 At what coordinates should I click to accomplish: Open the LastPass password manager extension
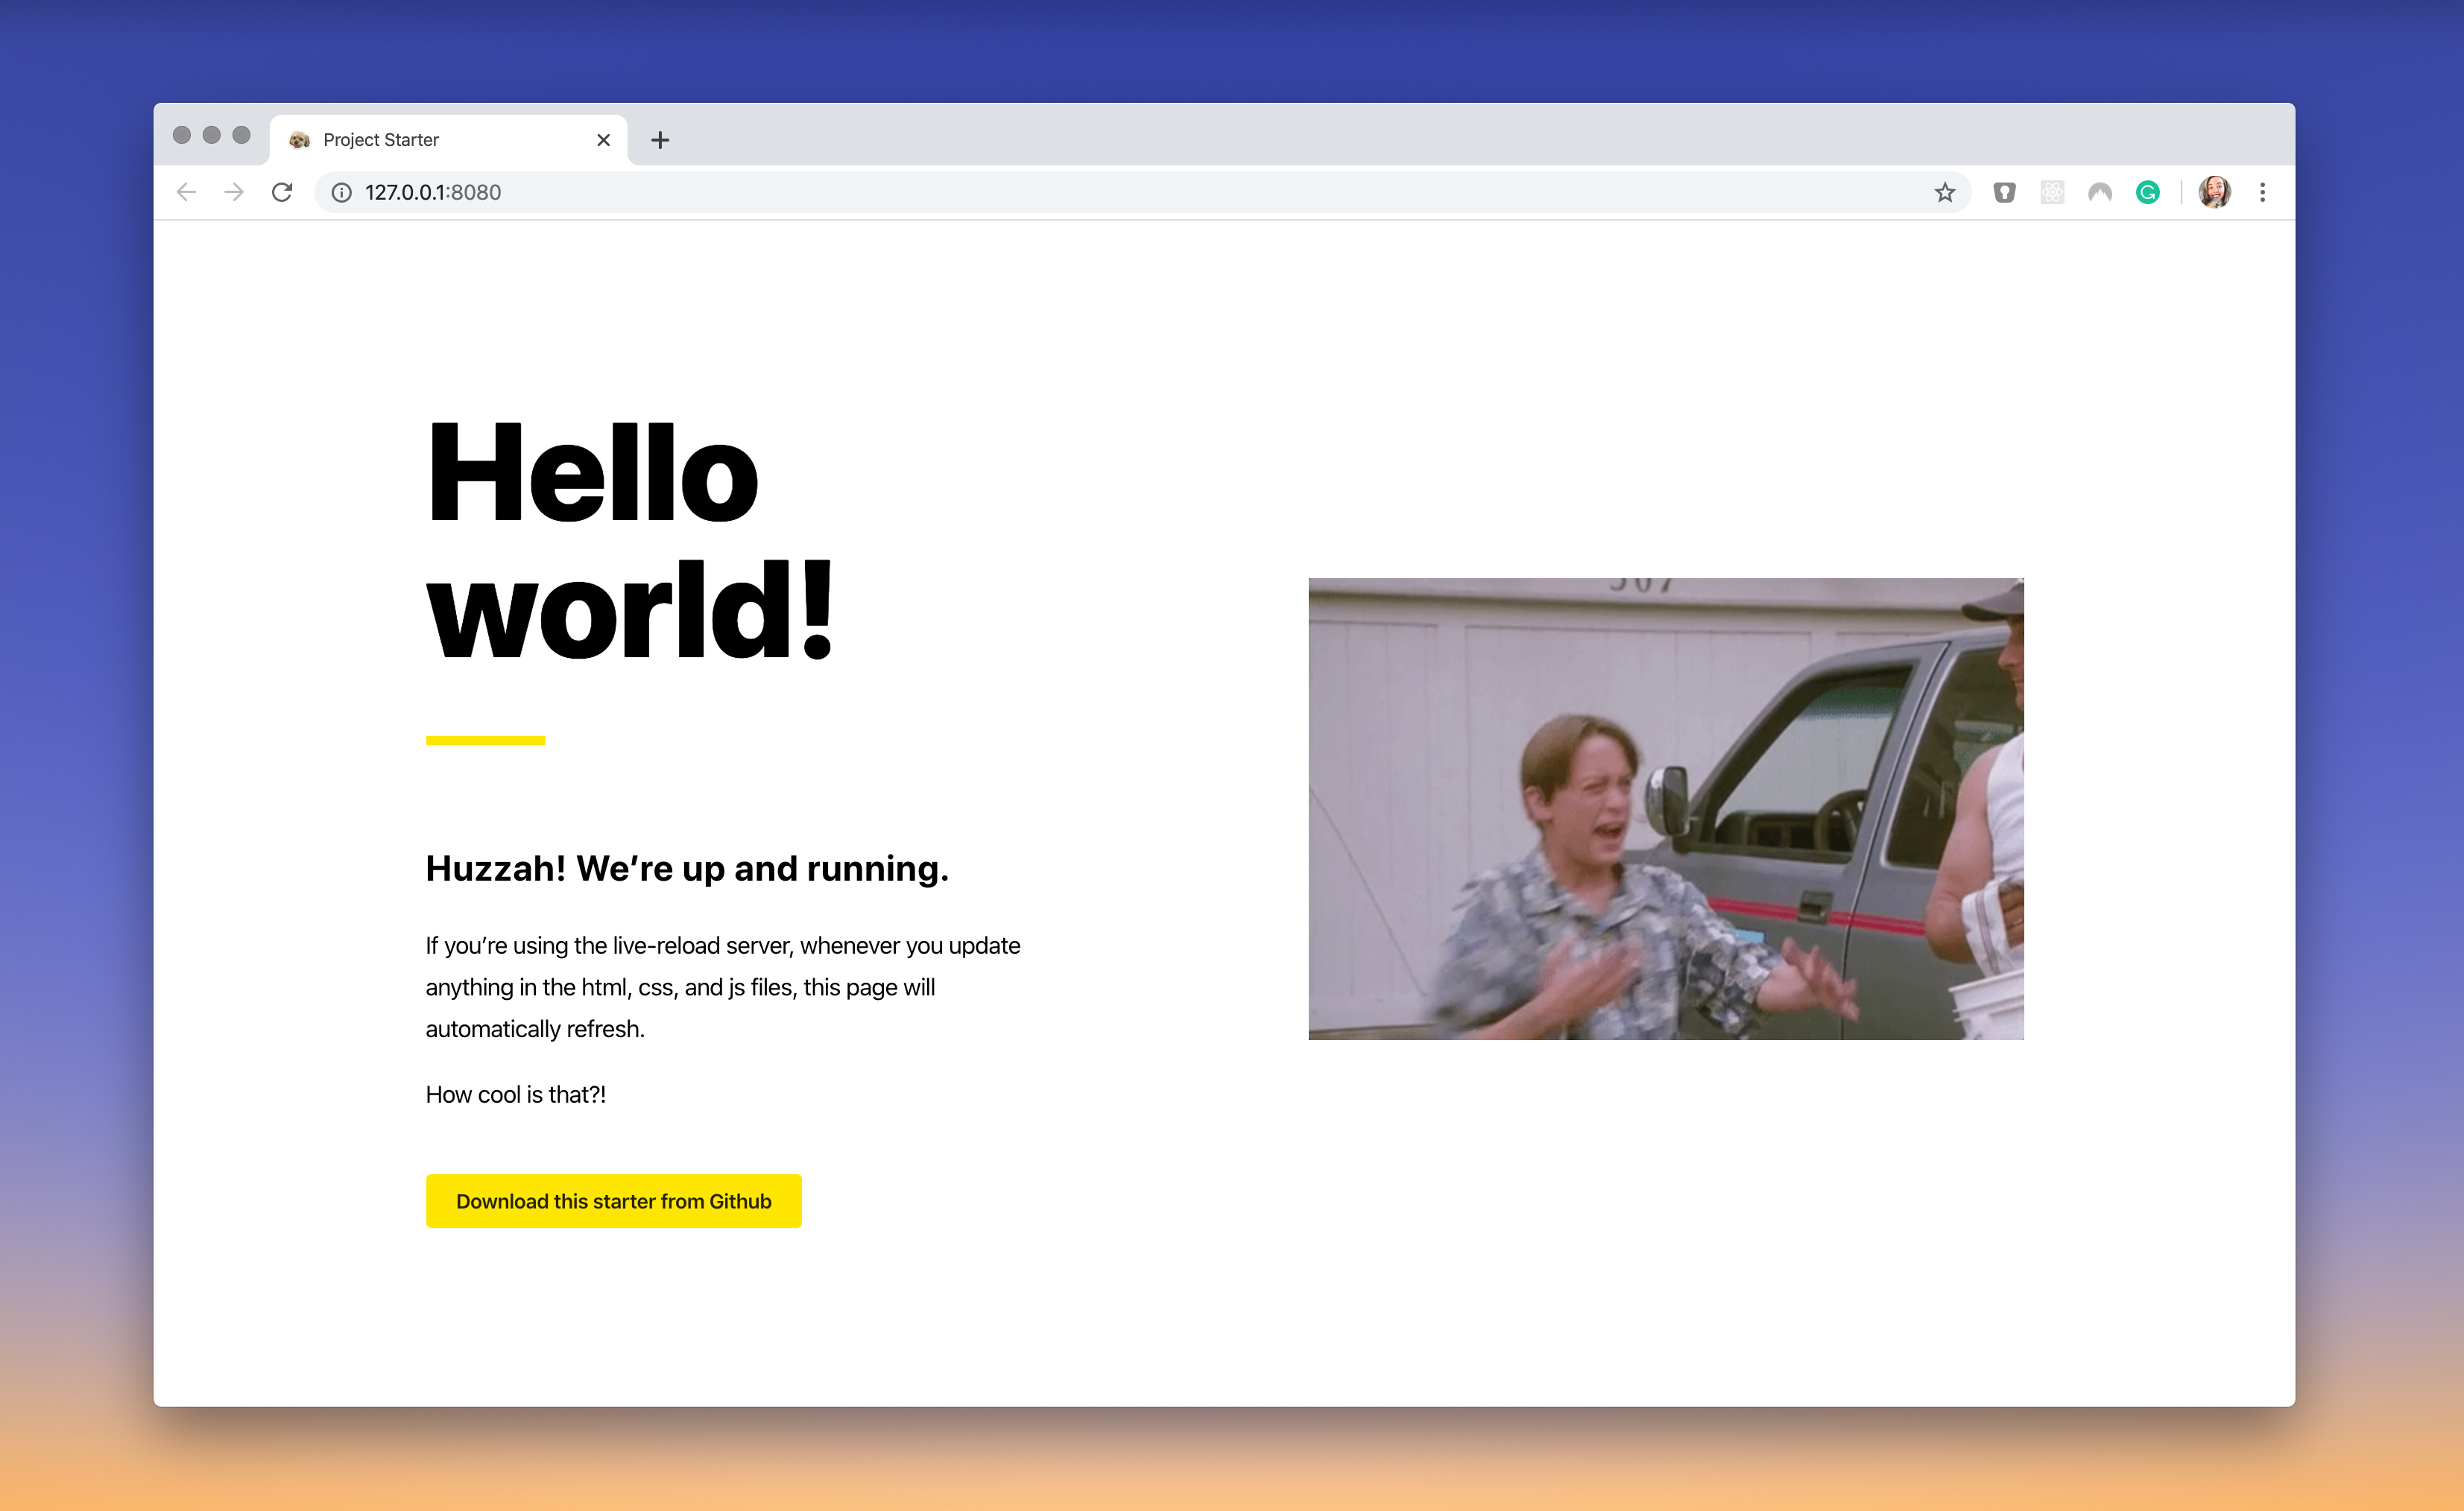[x=2005, y=192]
